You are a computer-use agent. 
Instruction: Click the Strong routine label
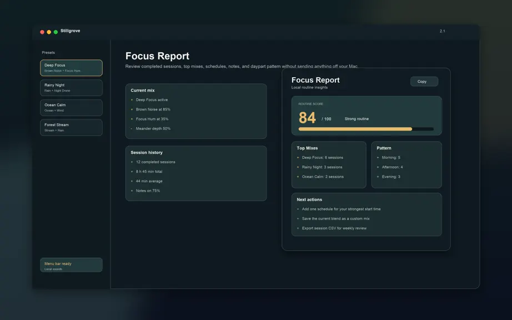pyautogui.click(x=357, y=119)
